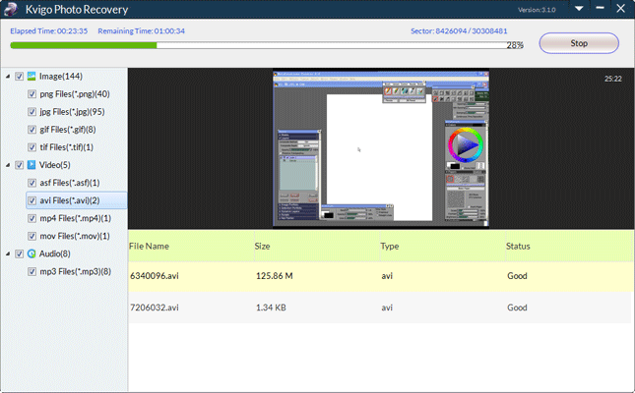
Task: Toggle mp3 Files(*.mp3)(8) checkbox
Action: tap(32, 272)
